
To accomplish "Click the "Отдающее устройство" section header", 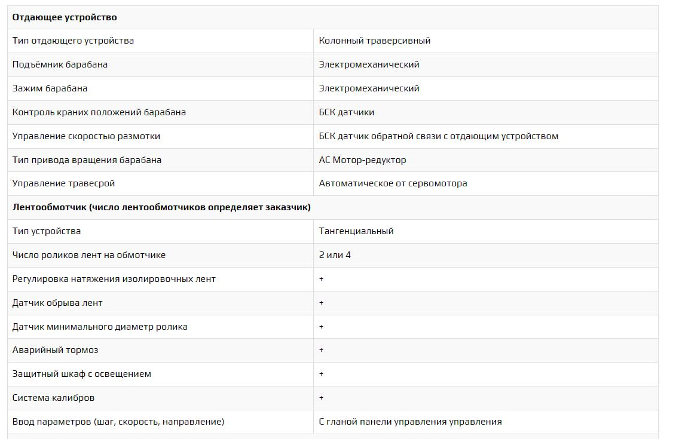I will [65, 17].
